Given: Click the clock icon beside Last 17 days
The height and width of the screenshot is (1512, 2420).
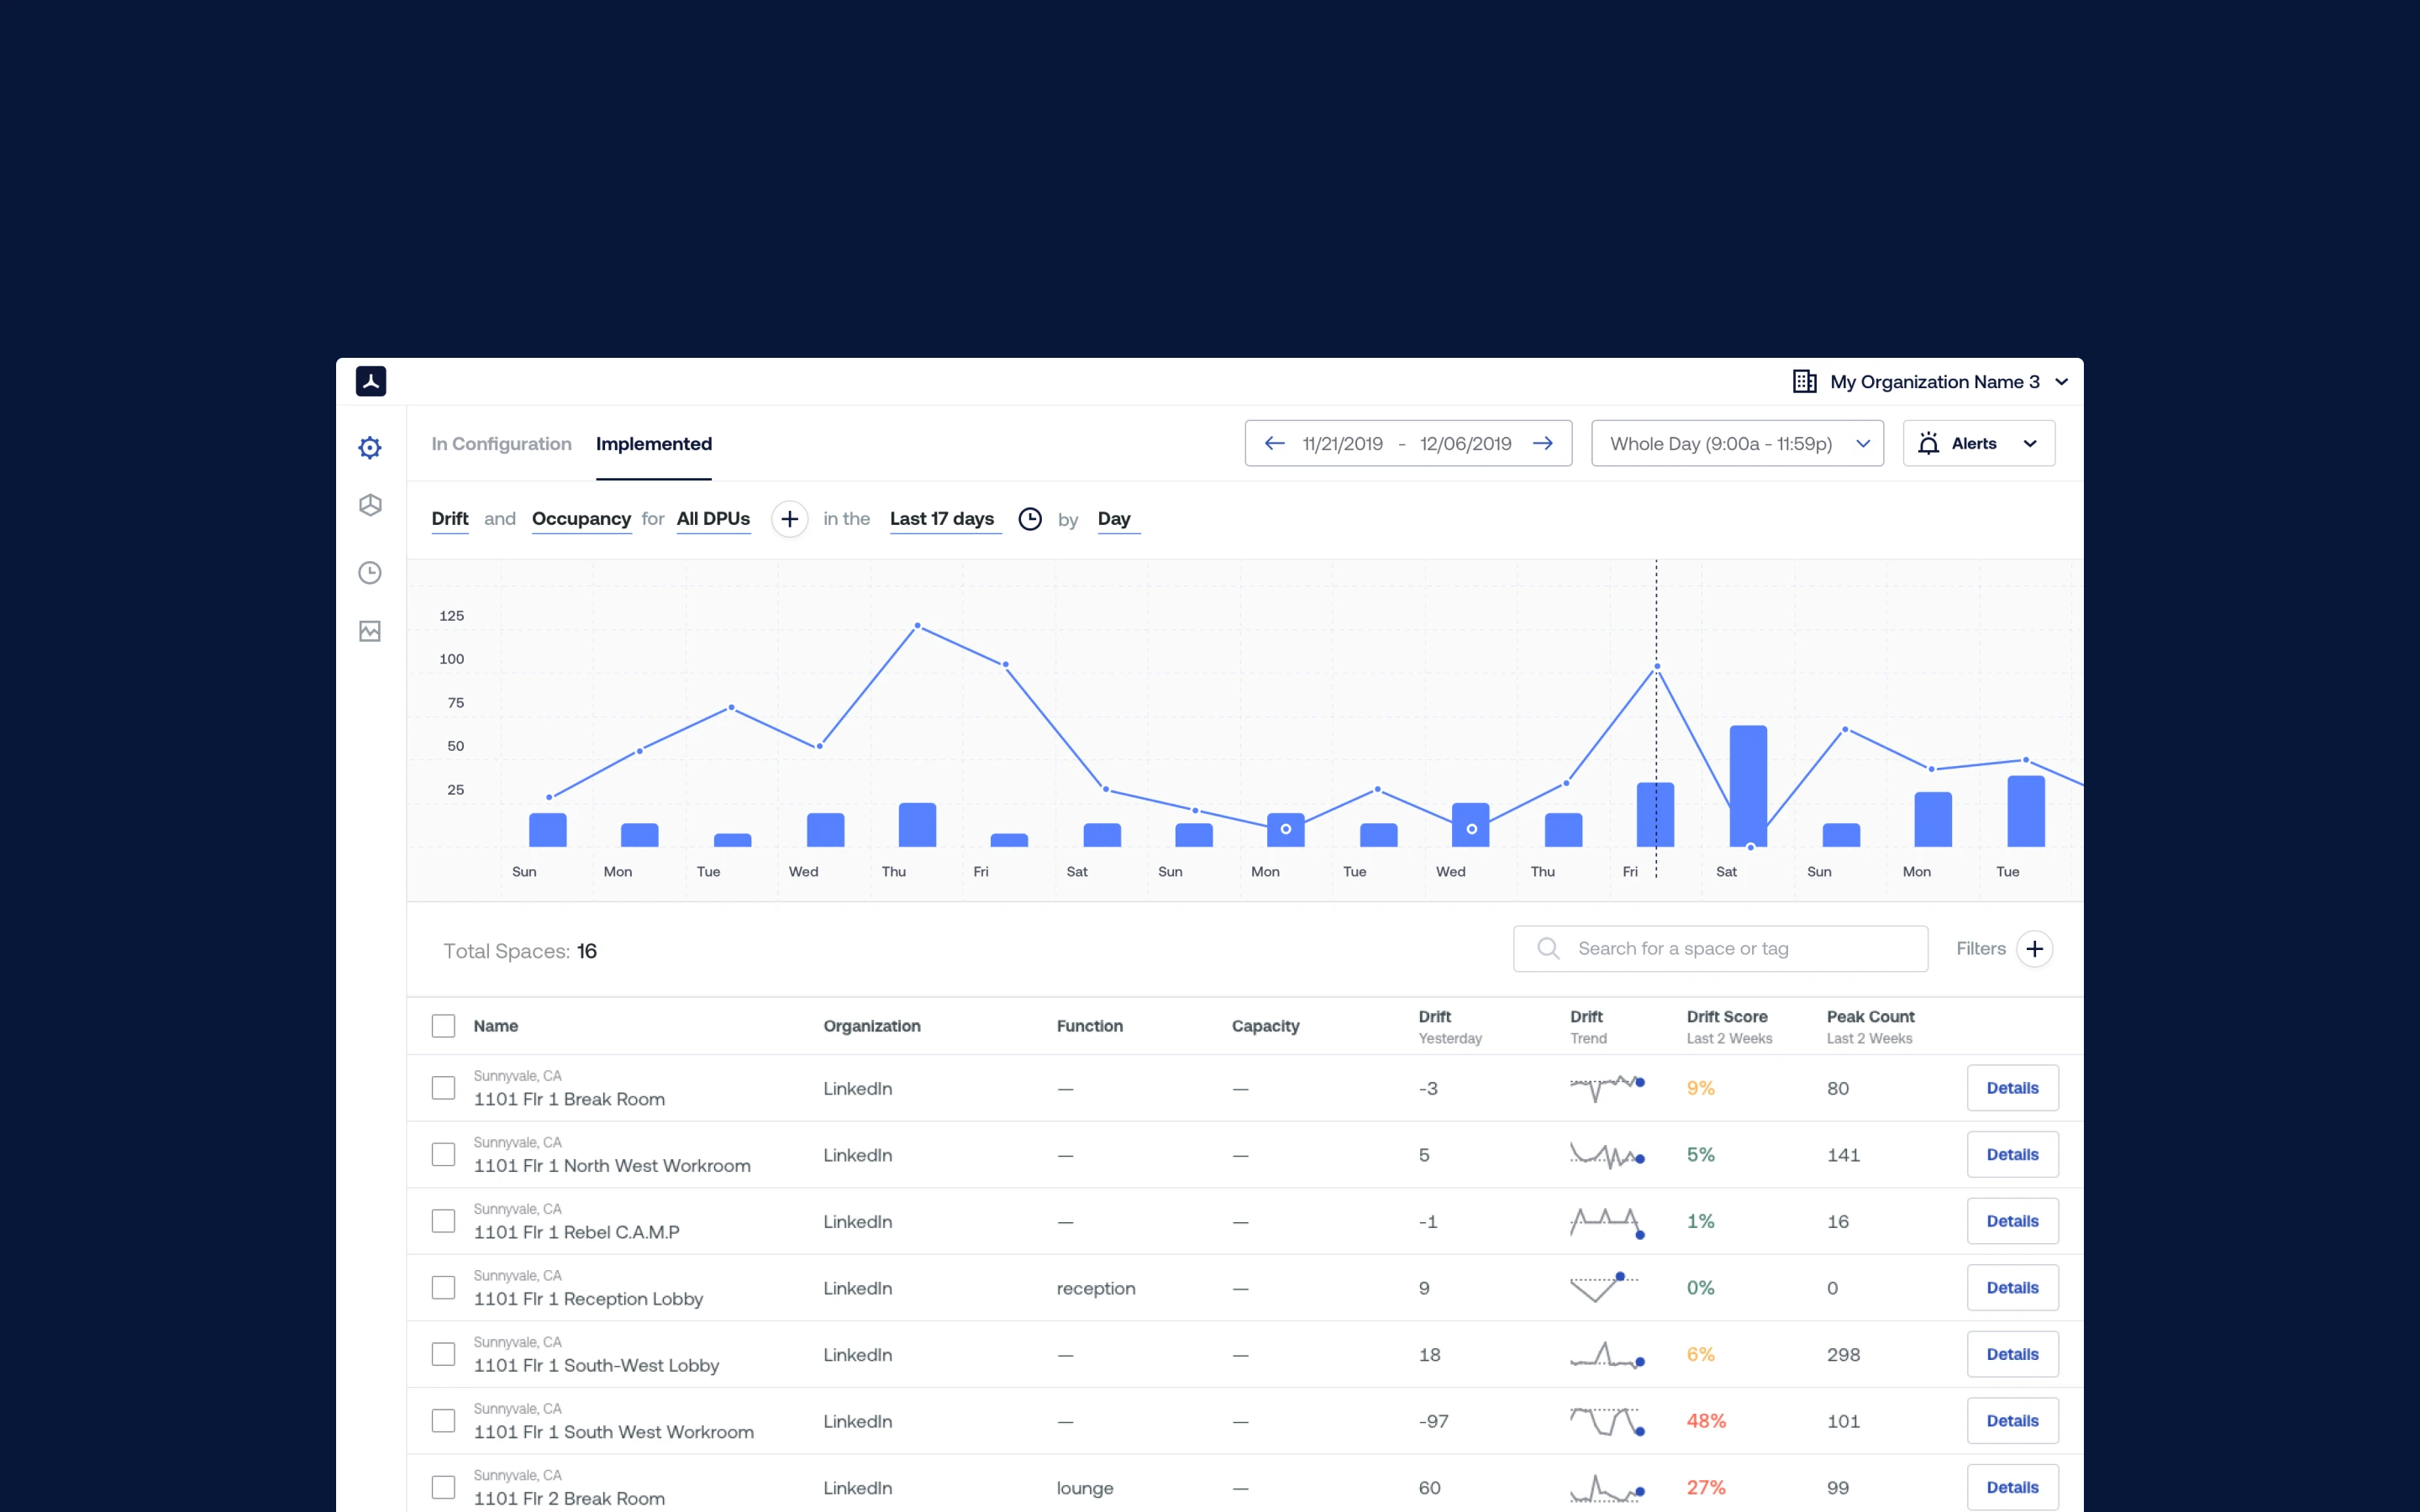Looking at the screenshot, I should pyautogui.click(x=1029, y=519).
